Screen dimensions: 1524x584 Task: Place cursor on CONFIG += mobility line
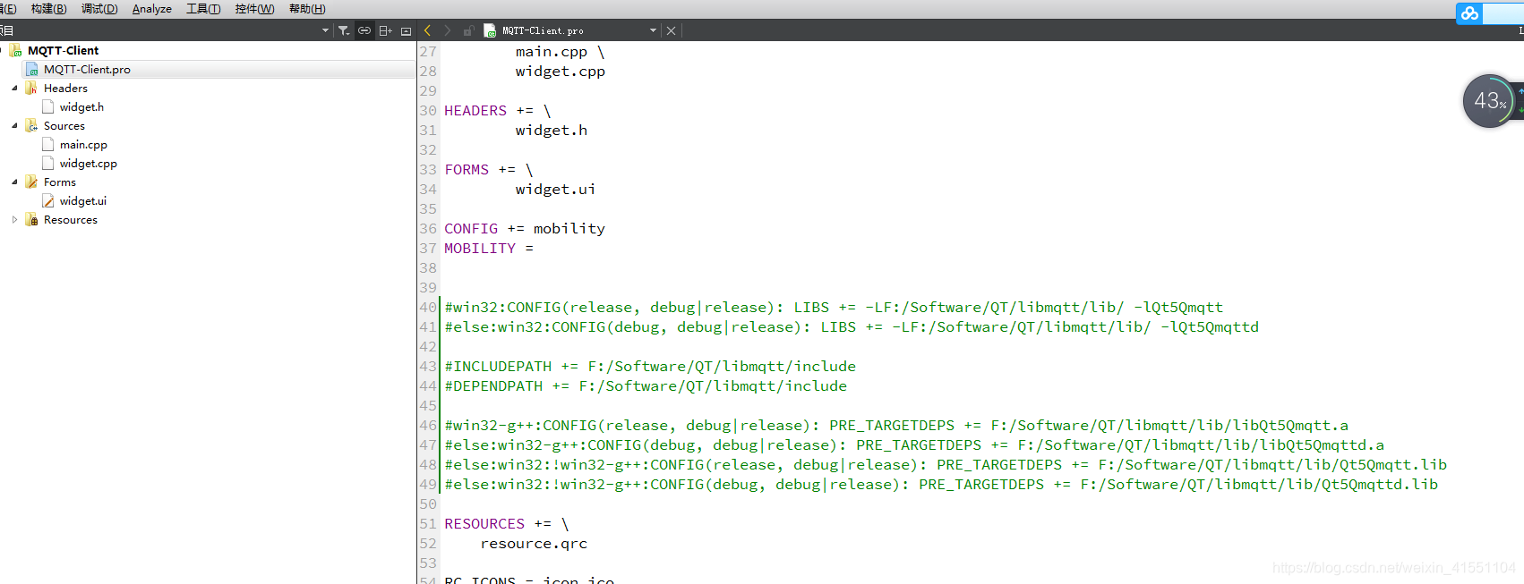(525, 229)
